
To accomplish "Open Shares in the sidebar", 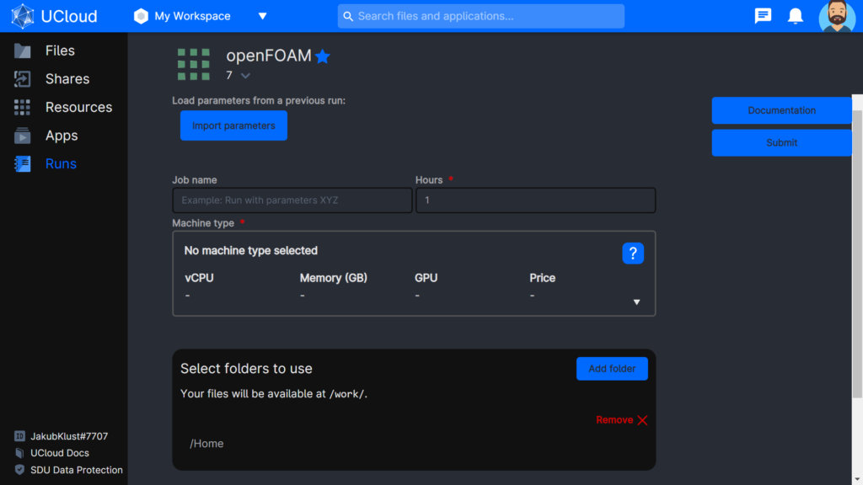I will pyautogui.click(x=67, y=78).
